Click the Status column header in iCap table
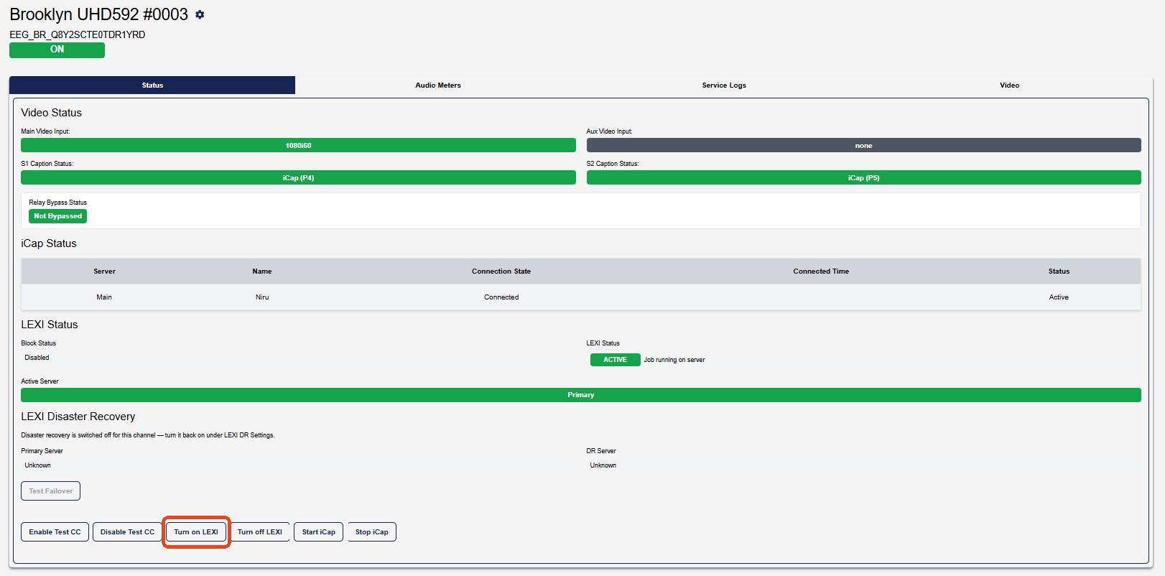This screenshot has width=1165, height=576. click(x=1059, y=271)
